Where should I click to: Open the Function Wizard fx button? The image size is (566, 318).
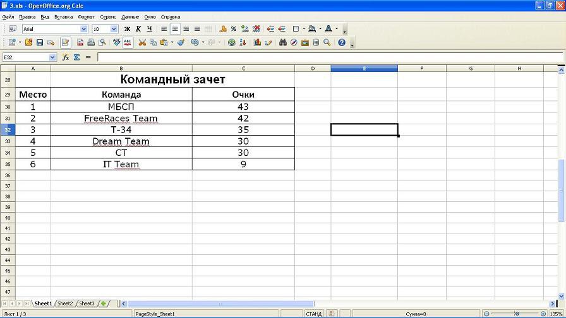click(66, 57)
